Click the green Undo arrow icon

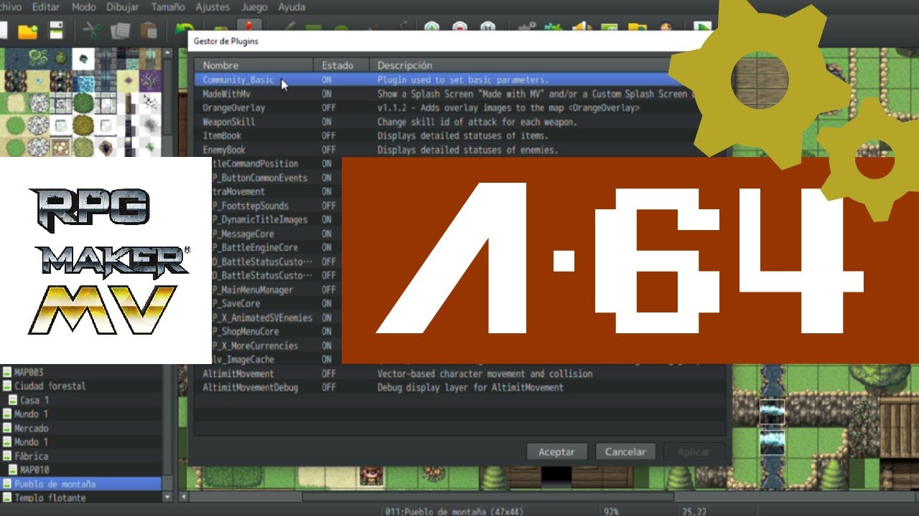(x=183, y=29)
